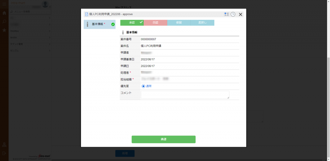330x161 pixels.
Task: Open the テナント管理 menu item
Action: point(30,44)
